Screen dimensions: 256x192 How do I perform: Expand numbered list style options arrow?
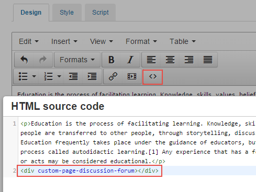click(59, 76)
